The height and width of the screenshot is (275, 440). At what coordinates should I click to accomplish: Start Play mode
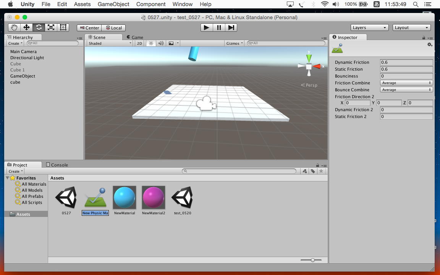point(207,27)
